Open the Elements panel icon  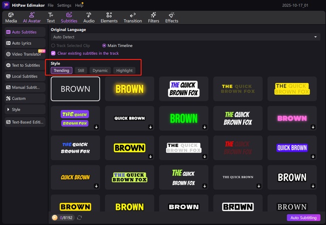pos(109,15)
